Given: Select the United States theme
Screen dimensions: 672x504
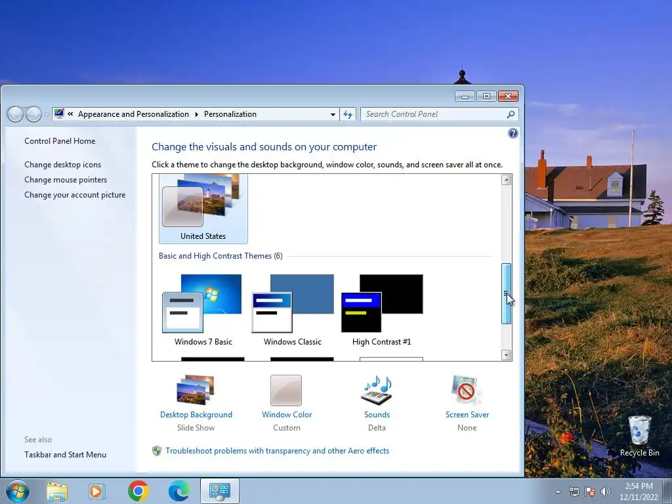Looking at the screenshot, I should [x=203, y=209].
